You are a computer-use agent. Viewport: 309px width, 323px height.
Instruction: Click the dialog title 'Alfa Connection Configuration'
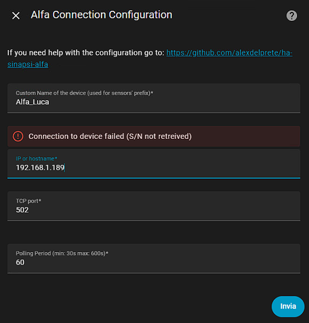point(101,15)
